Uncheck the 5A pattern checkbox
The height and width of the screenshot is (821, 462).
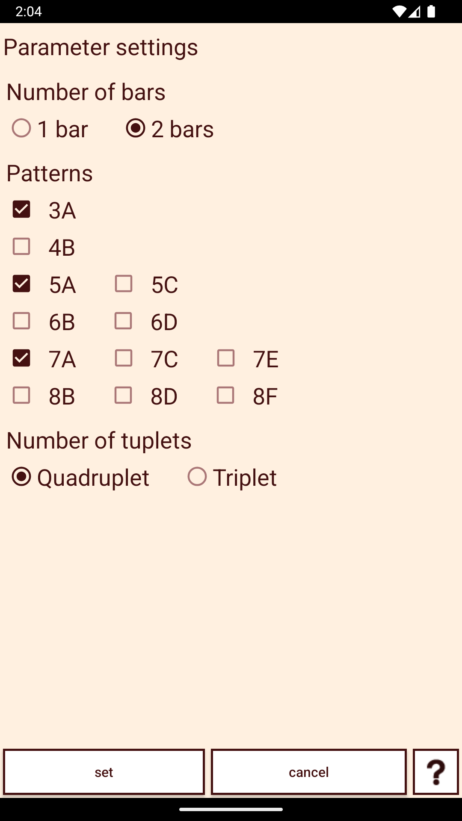21,284
